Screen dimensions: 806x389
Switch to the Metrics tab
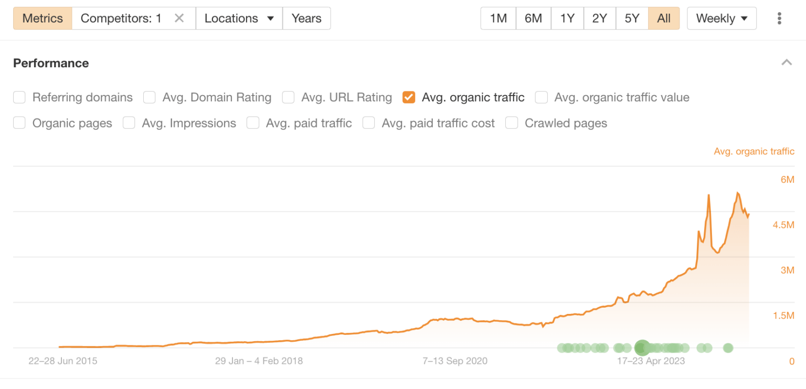42,18
